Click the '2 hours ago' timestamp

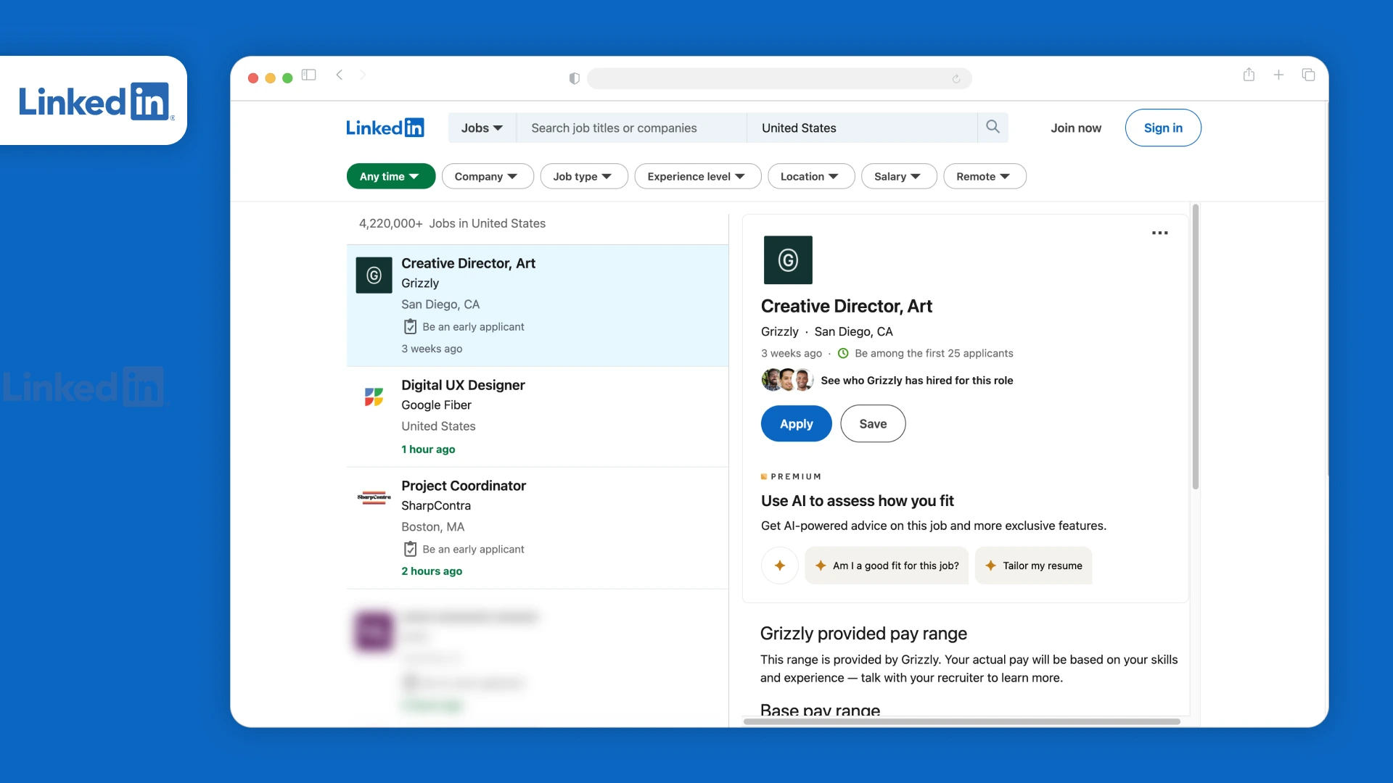pos(432,571)
